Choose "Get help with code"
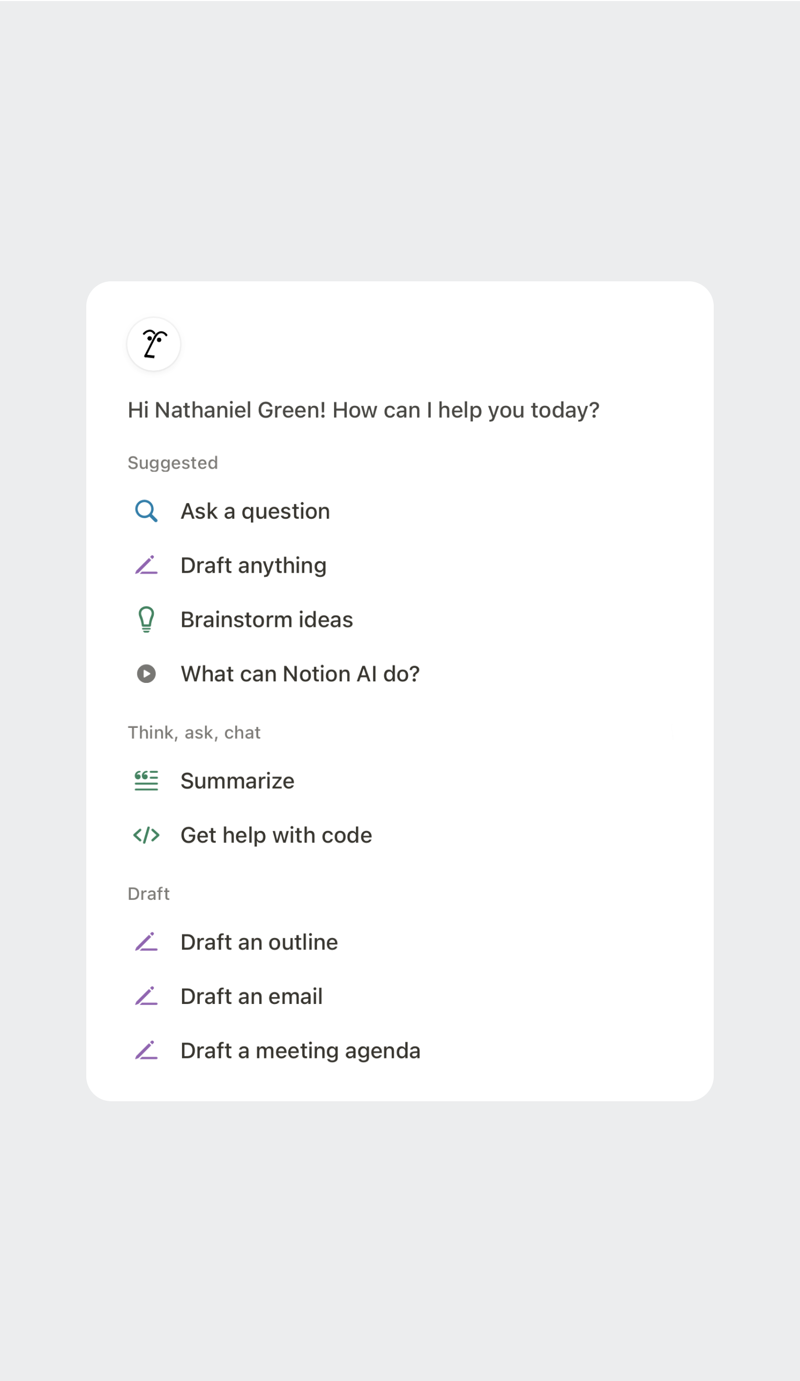 (276, 835)
